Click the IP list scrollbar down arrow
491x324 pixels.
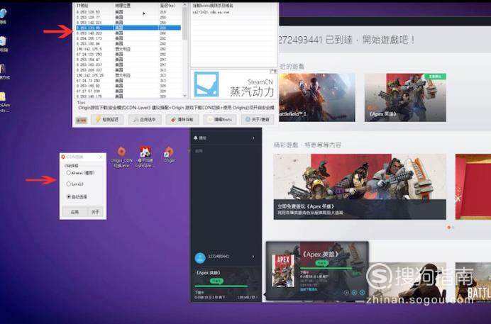[x=184, y=96]
